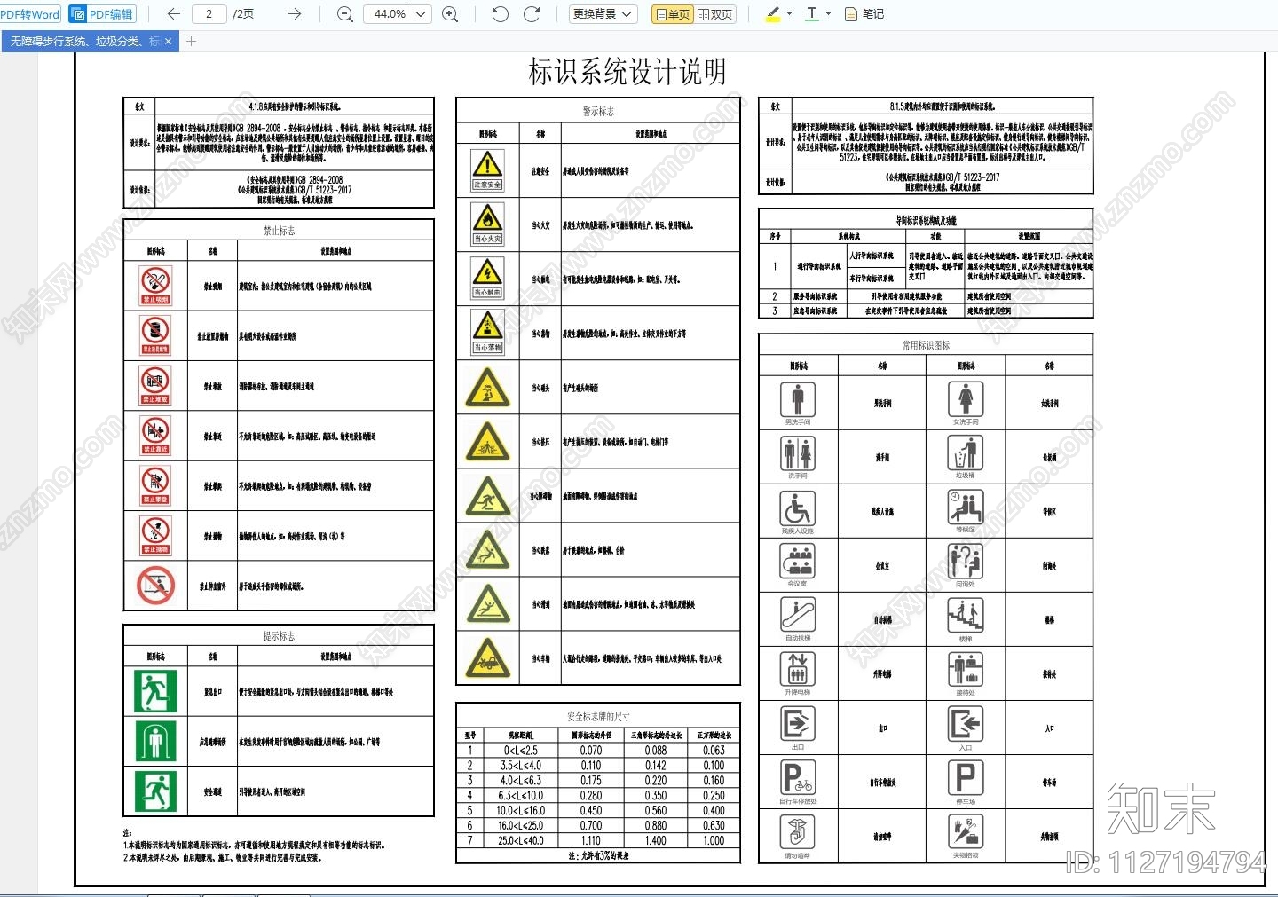Image resolution: width=1278 pixels, height=897 pixels.
Task: Switch to 双页 double page view
Action: point(715,14)
